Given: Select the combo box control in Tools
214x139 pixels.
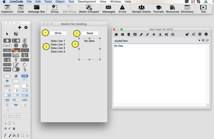Looking at the screenshot, I should [25, 95].
